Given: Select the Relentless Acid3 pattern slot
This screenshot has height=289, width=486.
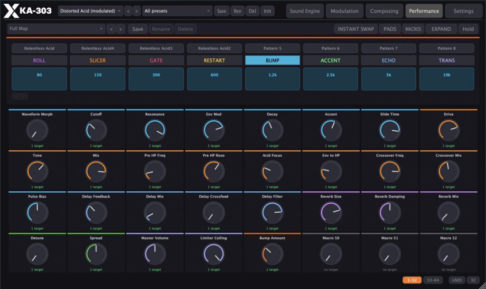Looking at the screenshot, I should 156,48.
